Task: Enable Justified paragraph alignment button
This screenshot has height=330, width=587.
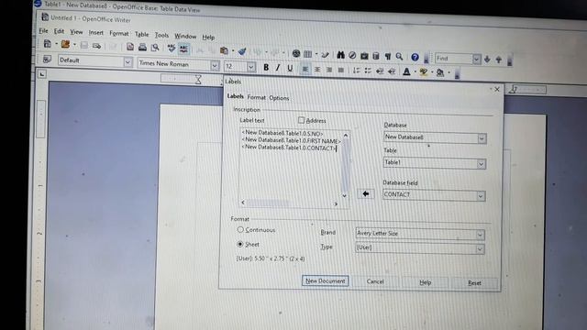Action: [340, 70]
